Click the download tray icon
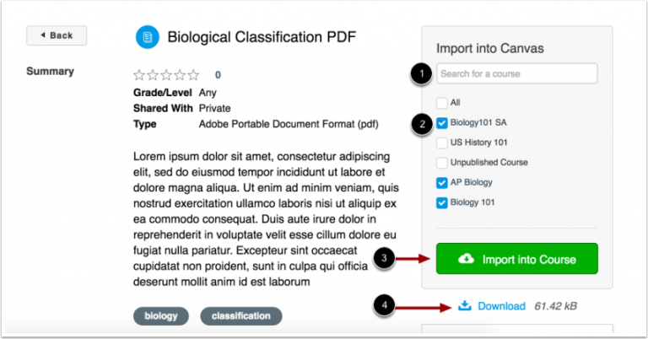 pyautogui.click(x=464, y=305)
